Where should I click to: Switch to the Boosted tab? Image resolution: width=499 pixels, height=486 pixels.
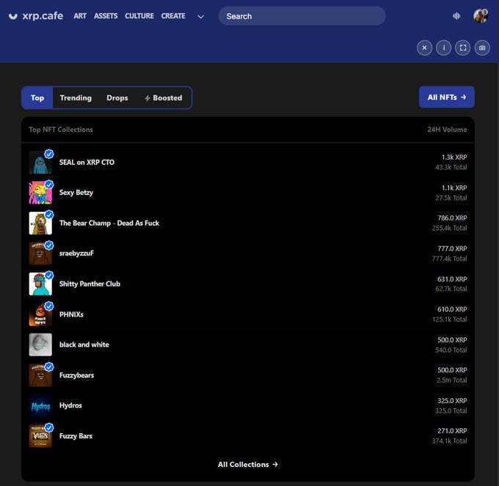pyautogui.click(x=164, y=98)
